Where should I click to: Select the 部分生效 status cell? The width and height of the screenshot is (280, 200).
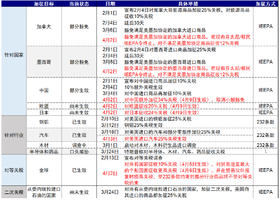[x=79, y=90]
